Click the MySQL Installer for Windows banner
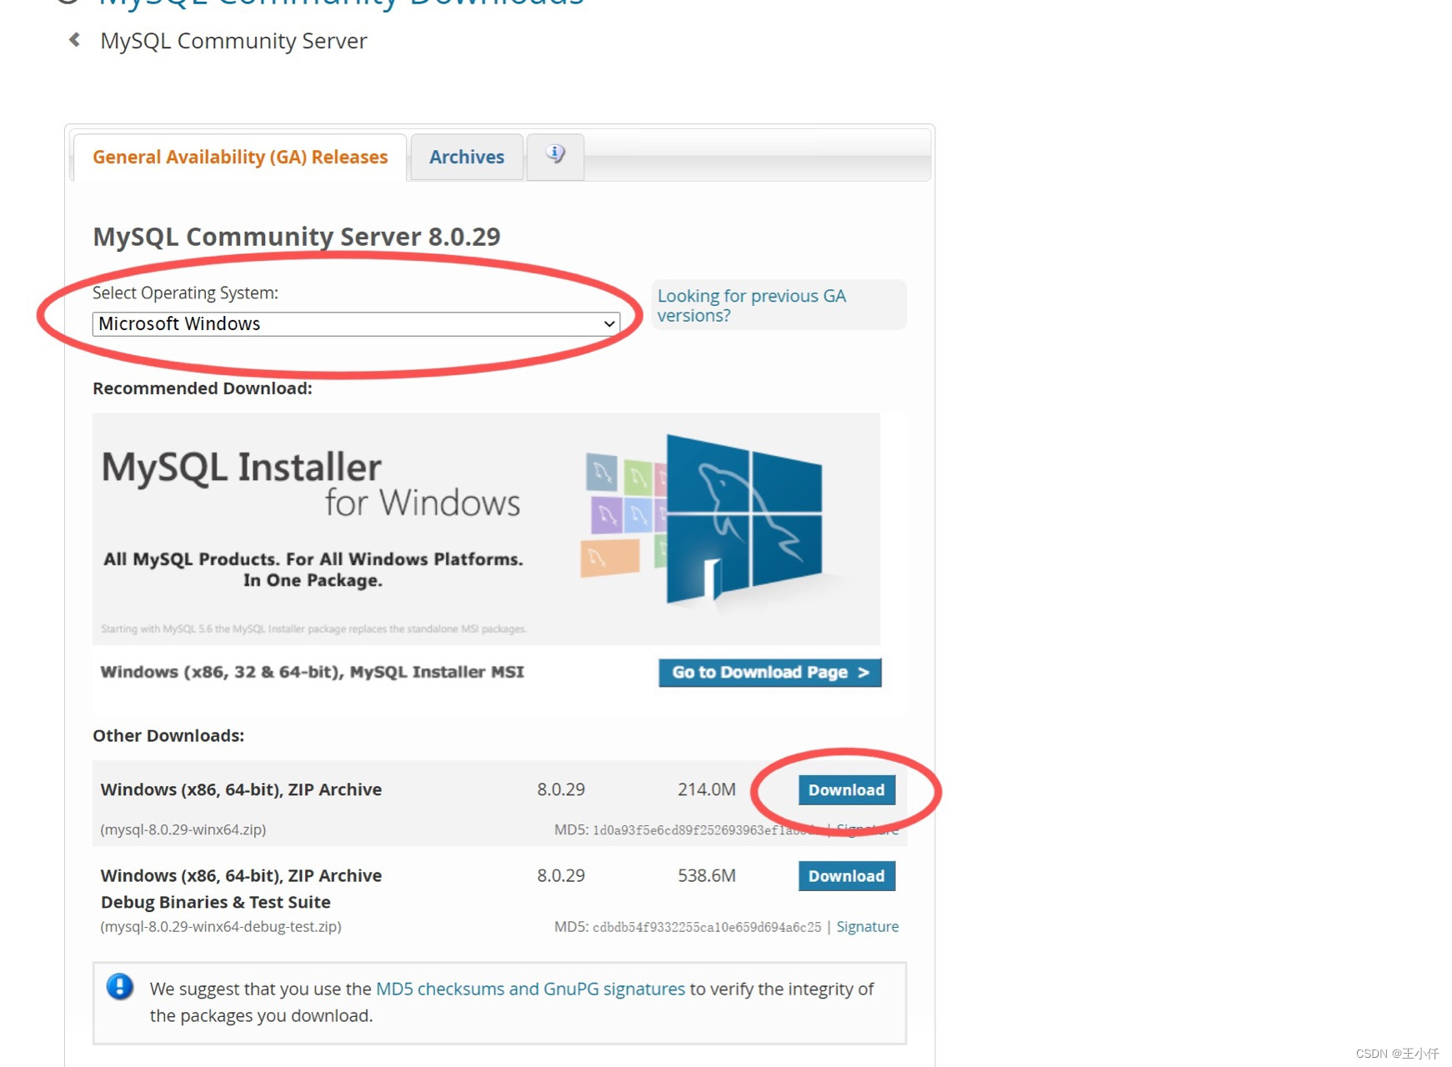The height and width of the screenshot is (1067, 1452). [x=486, y=528]
